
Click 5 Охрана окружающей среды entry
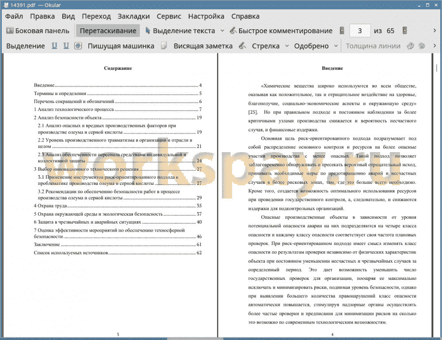[x=118, y=214]
